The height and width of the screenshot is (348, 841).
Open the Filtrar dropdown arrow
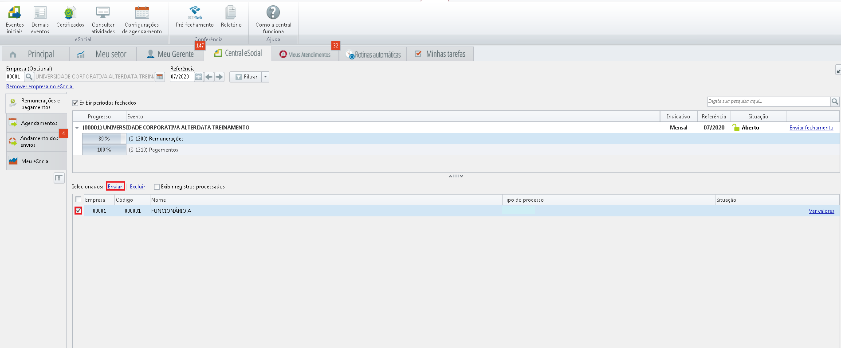coord(265,77)
